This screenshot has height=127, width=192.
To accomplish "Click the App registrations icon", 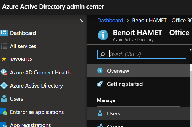I will click(4, 125).
